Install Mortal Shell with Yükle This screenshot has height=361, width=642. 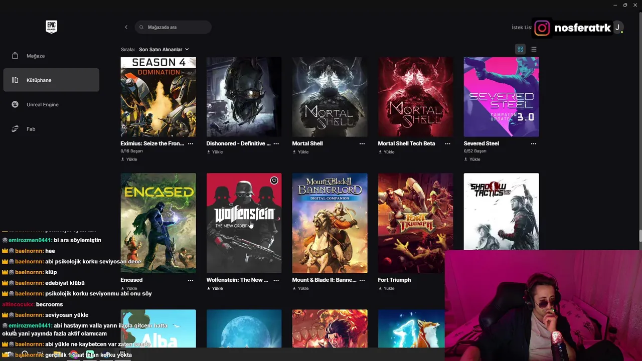(x=300, y=152)
